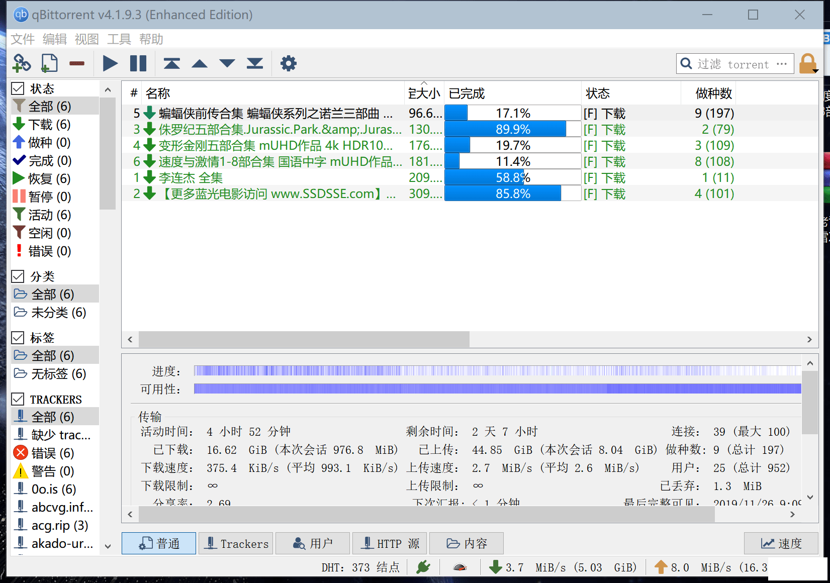
Task: Open the 编辑 menu
Action: pos(55,39)
